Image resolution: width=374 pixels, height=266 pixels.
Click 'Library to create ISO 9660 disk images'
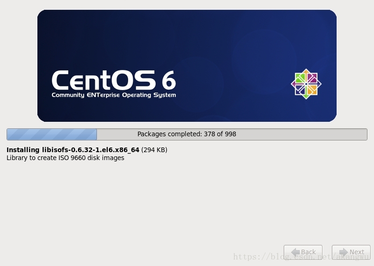65,158
